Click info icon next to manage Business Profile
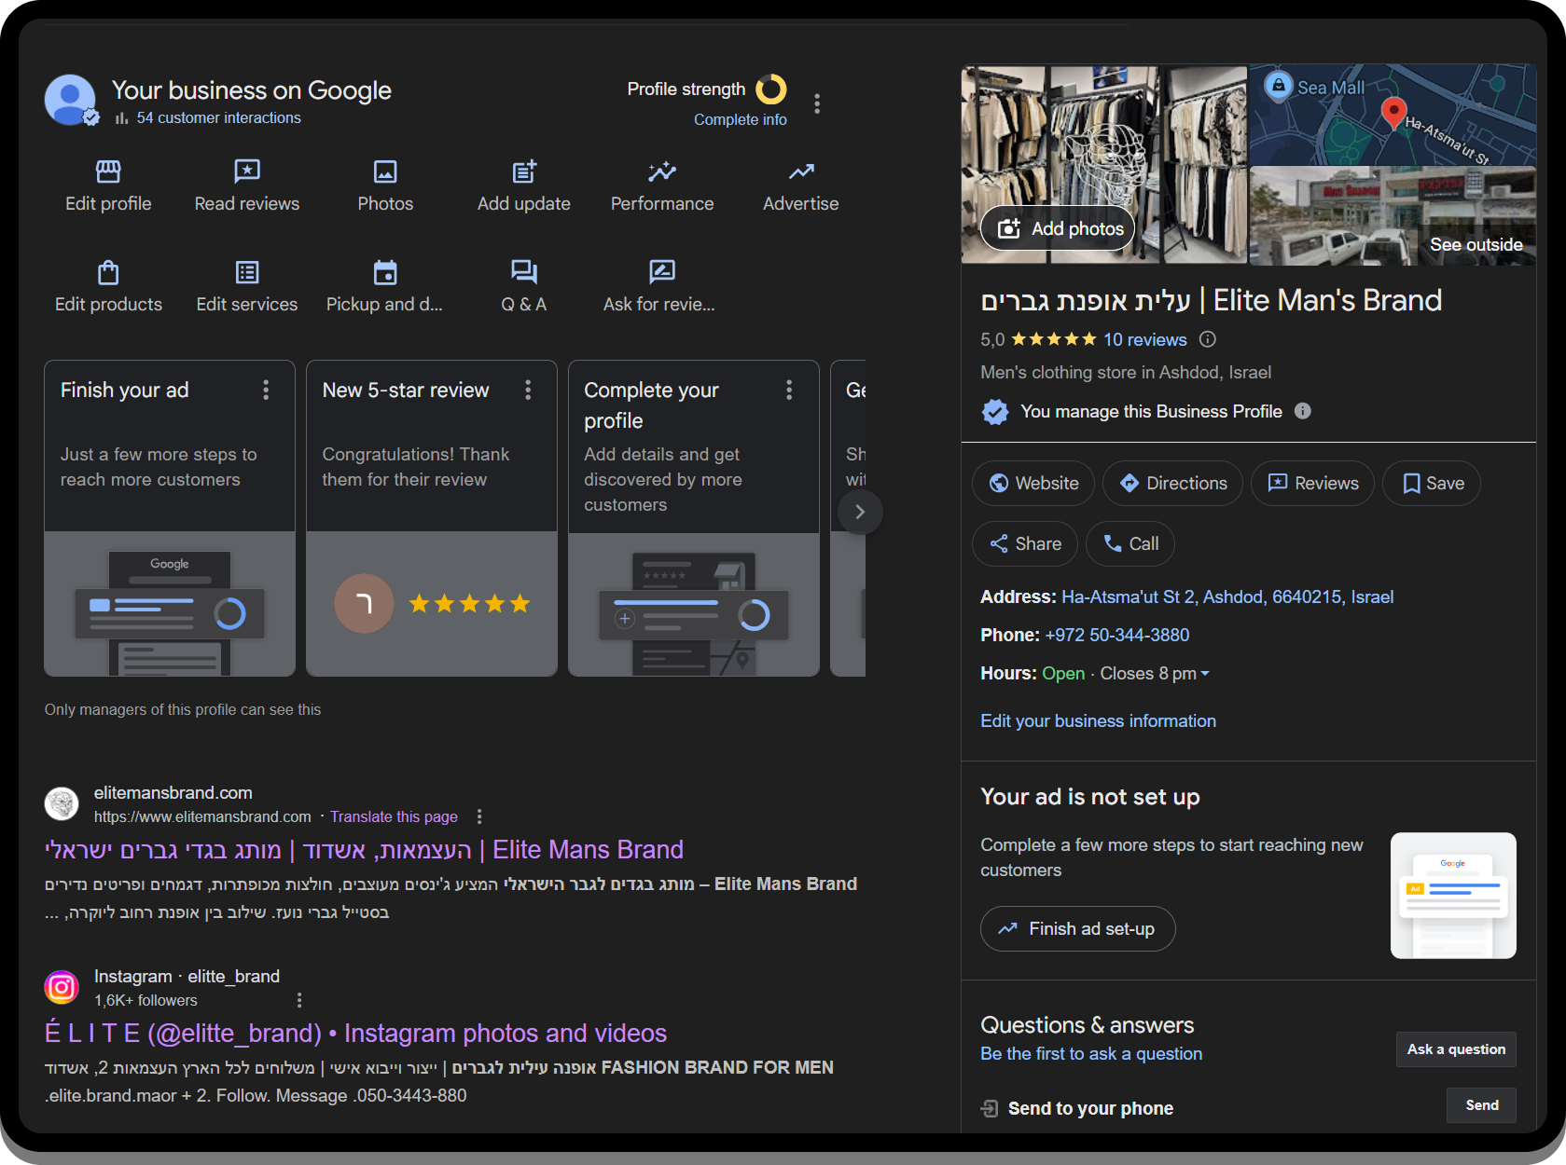1566x1165 pixels. coord(1303,411)
